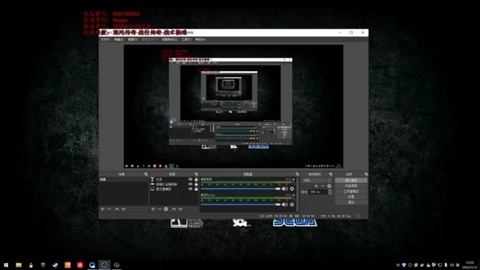480x270 pixels.
Task: Add a new source with the Sources plus button
Action: click(153, 209)
